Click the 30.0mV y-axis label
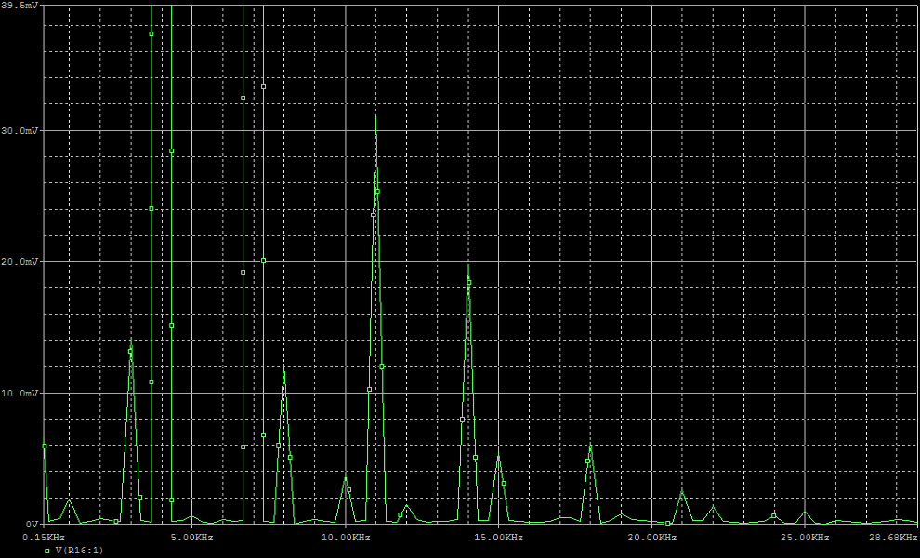The width and height of the screenshot is (920, 558). (x=21, y=130)
